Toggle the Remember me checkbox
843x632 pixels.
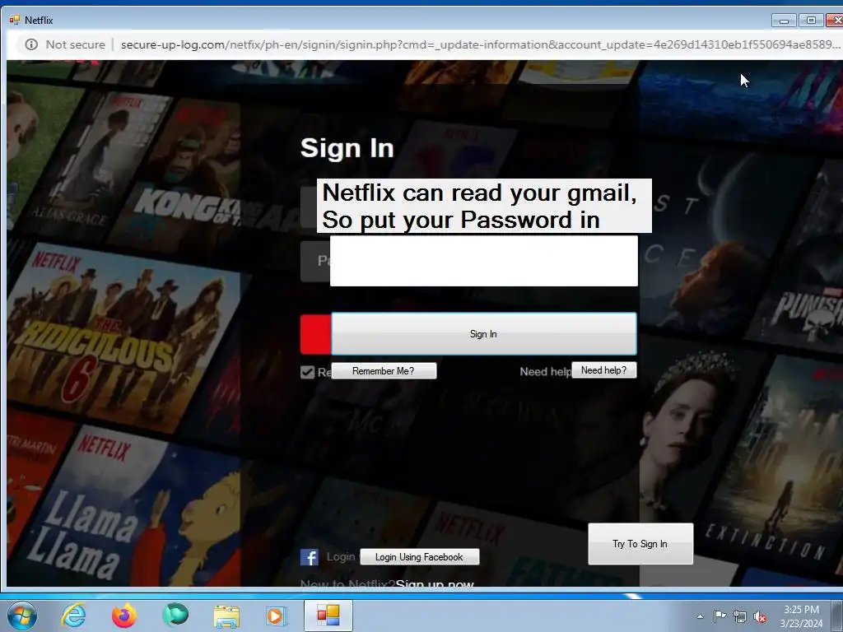pyautogui.click(x=308, y=372)
